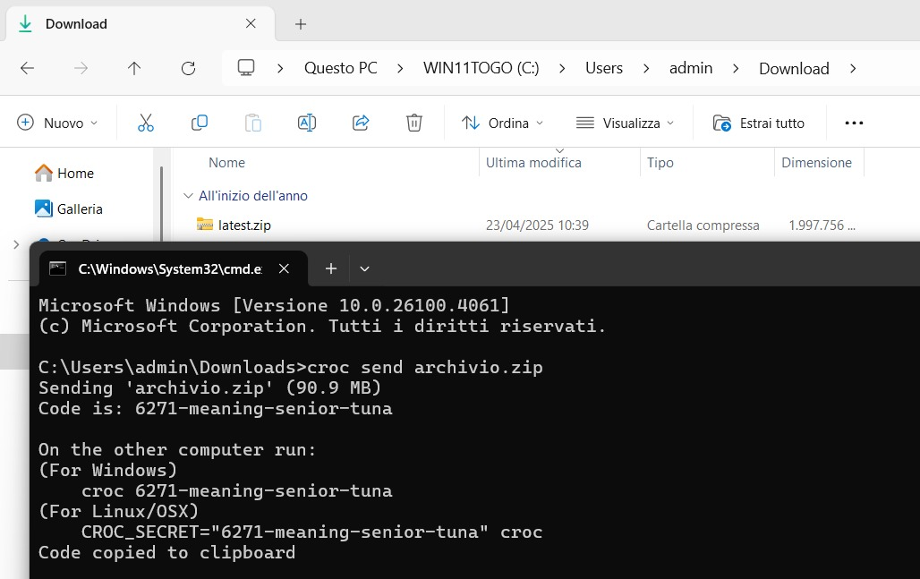Click Estrai tutto button

(x=759, y=123)
